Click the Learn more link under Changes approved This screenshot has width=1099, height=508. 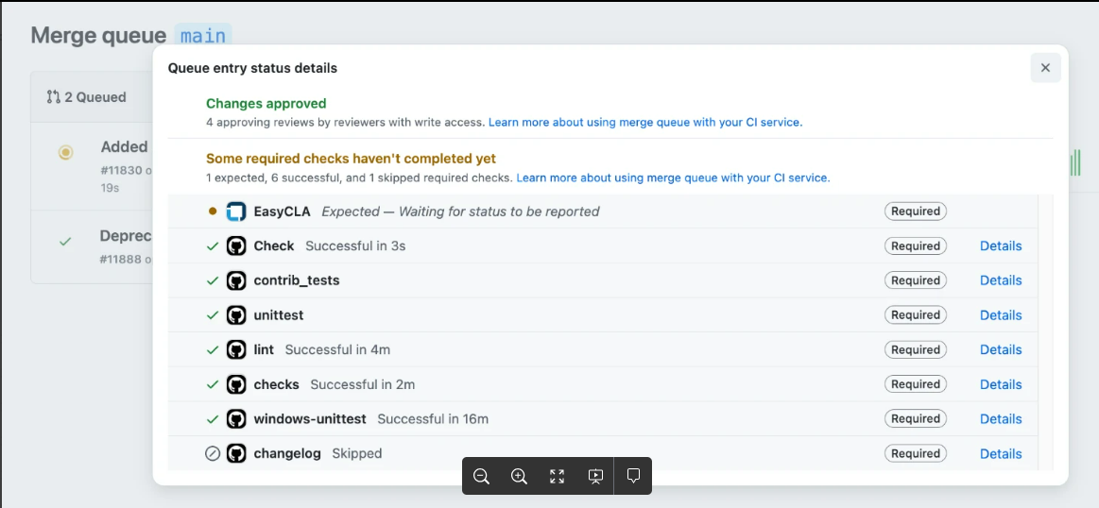pos(644,123)
